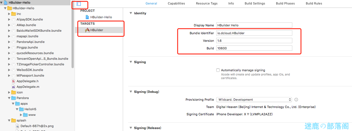
Task: Click the www blue folder icon
Action: (25, 115)
